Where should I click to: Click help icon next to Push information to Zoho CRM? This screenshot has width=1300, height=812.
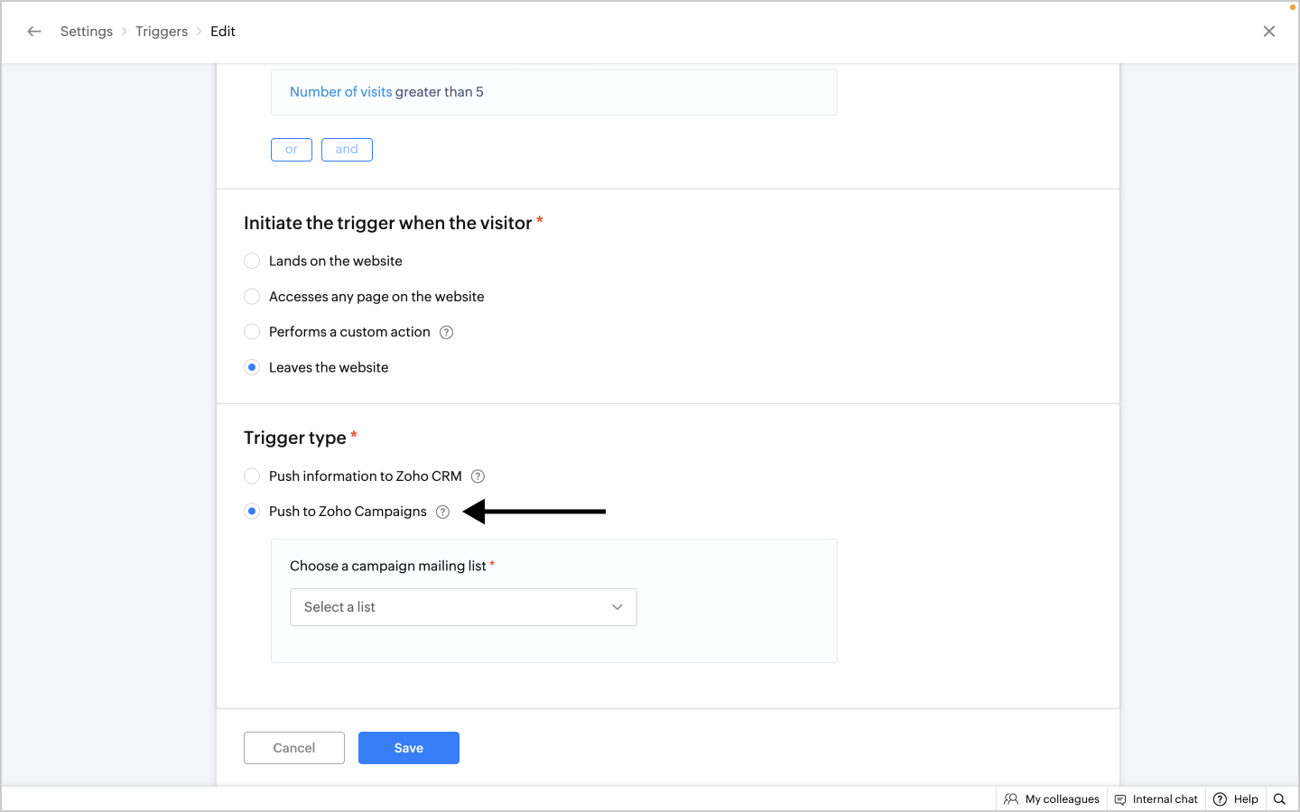[478, 476]
